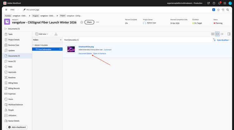The height and width of the screenshot is (130, 234).
Task: Click the timetravelnow.png thumbnail
Action: [71, 49]
